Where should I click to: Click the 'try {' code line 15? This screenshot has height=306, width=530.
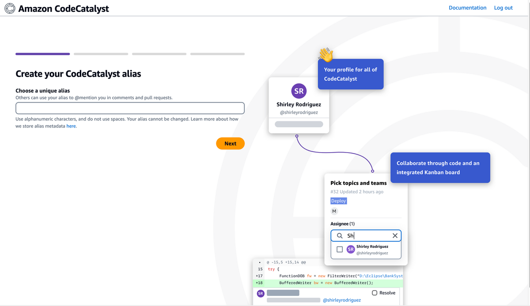coord(274,269)
